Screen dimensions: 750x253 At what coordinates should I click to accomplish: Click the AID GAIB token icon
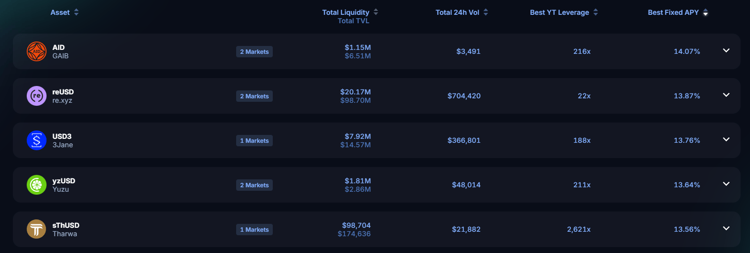click(37, 51)
